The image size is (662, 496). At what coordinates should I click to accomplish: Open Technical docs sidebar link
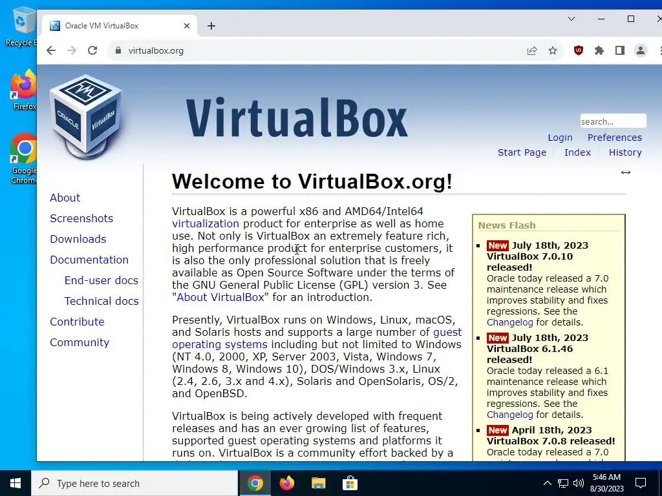pyautogui.click(x=101, y=301)
